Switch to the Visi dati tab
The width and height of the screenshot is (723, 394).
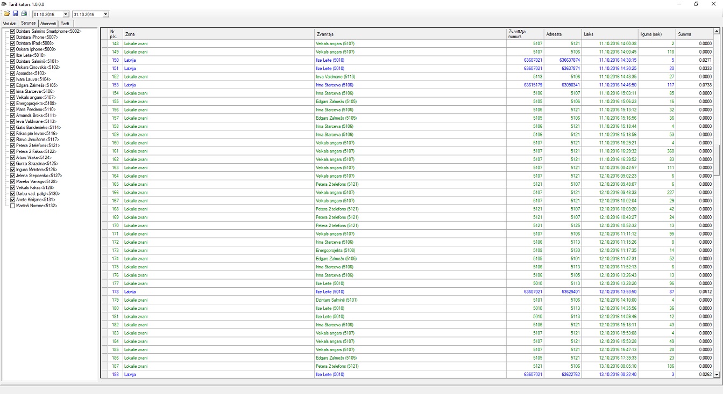[x=10, y=24]
